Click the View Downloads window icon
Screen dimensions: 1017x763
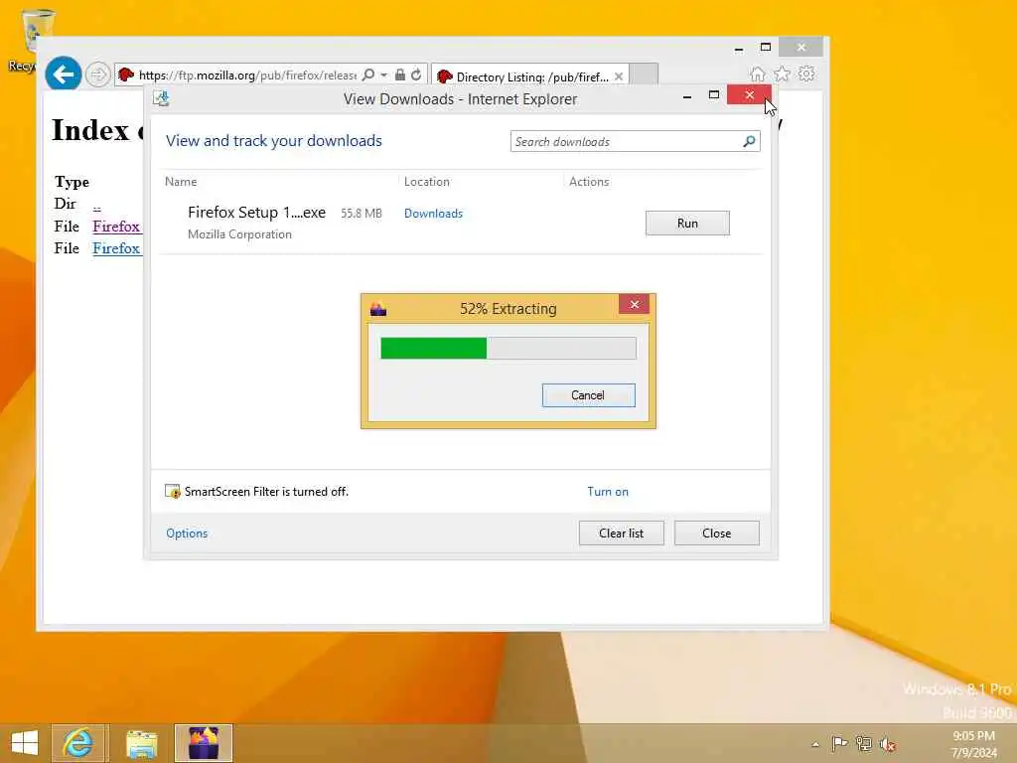[x=161, y=98]
